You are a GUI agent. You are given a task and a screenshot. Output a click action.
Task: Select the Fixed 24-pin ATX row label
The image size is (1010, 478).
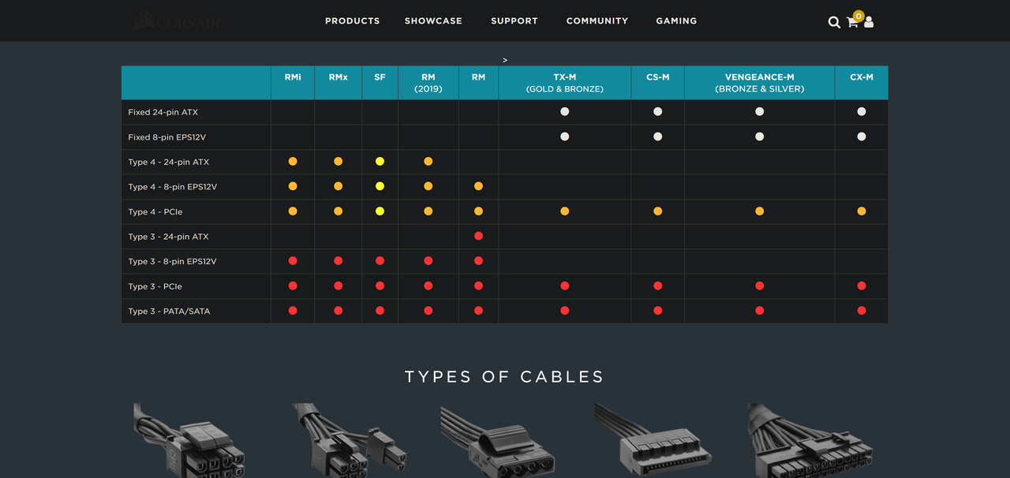click(x=163, y=112)
